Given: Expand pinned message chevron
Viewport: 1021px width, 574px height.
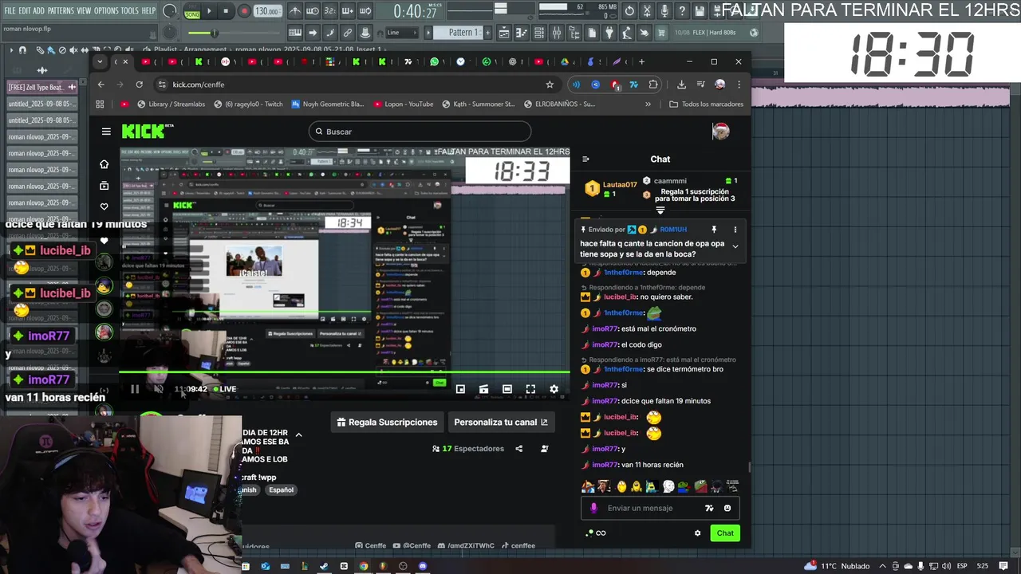Looking at the screenshot, I should coord(735,246).
